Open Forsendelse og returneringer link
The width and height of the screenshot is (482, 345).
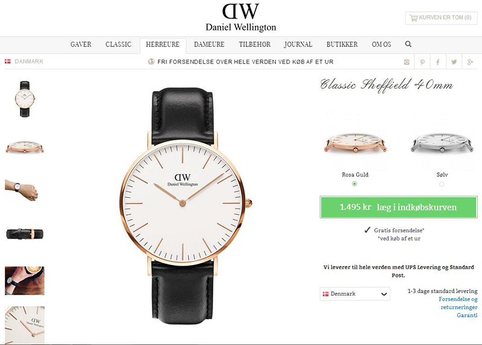pos(459,303)
